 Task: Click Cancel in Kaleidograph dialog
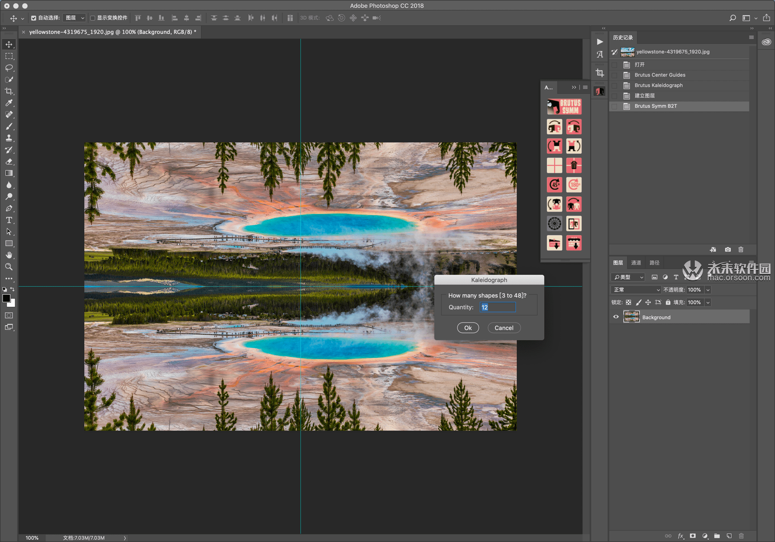coord(504,328)
